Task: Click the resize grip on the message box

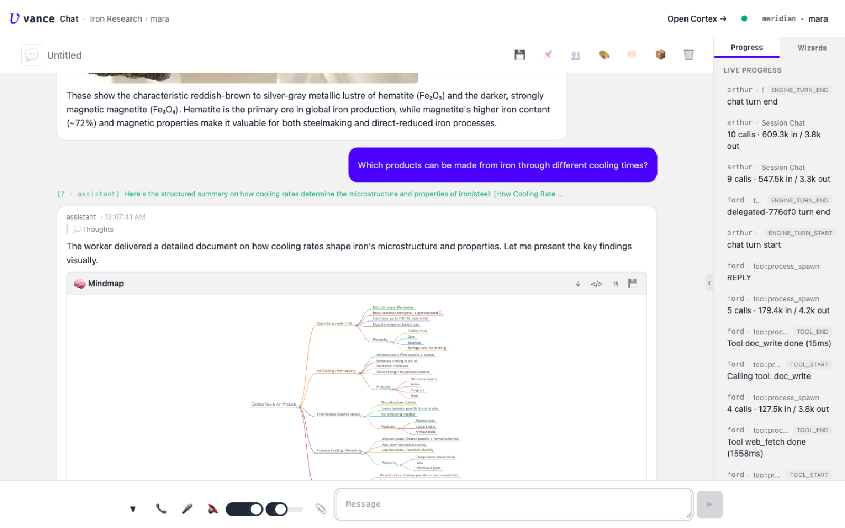Action: click(x=689, y=515)
